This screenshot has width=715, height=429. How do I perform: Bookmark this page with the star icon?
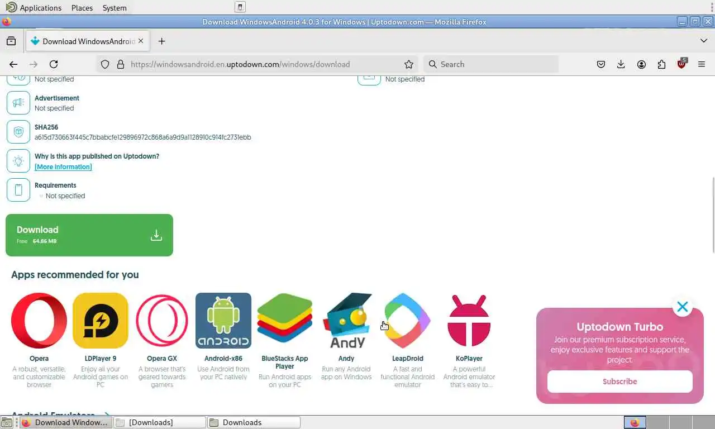pyautogui.click(x=409, y=64)
